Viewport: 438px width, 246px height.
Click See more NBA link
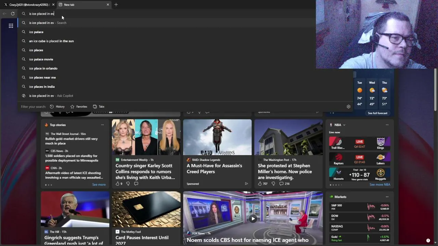[380, 184]
